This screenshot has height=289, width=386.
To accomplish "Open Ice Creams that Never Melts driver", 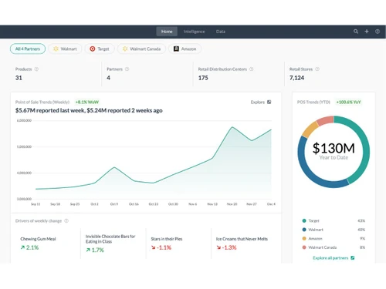I will [242, 239].
